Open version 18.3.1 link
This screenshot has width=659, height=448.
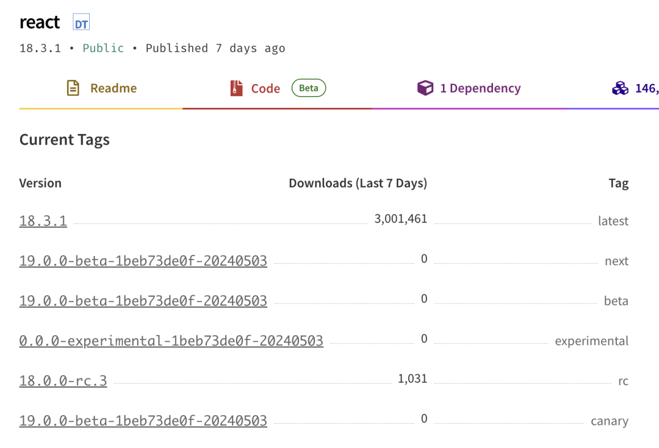(x=43, y=221)
